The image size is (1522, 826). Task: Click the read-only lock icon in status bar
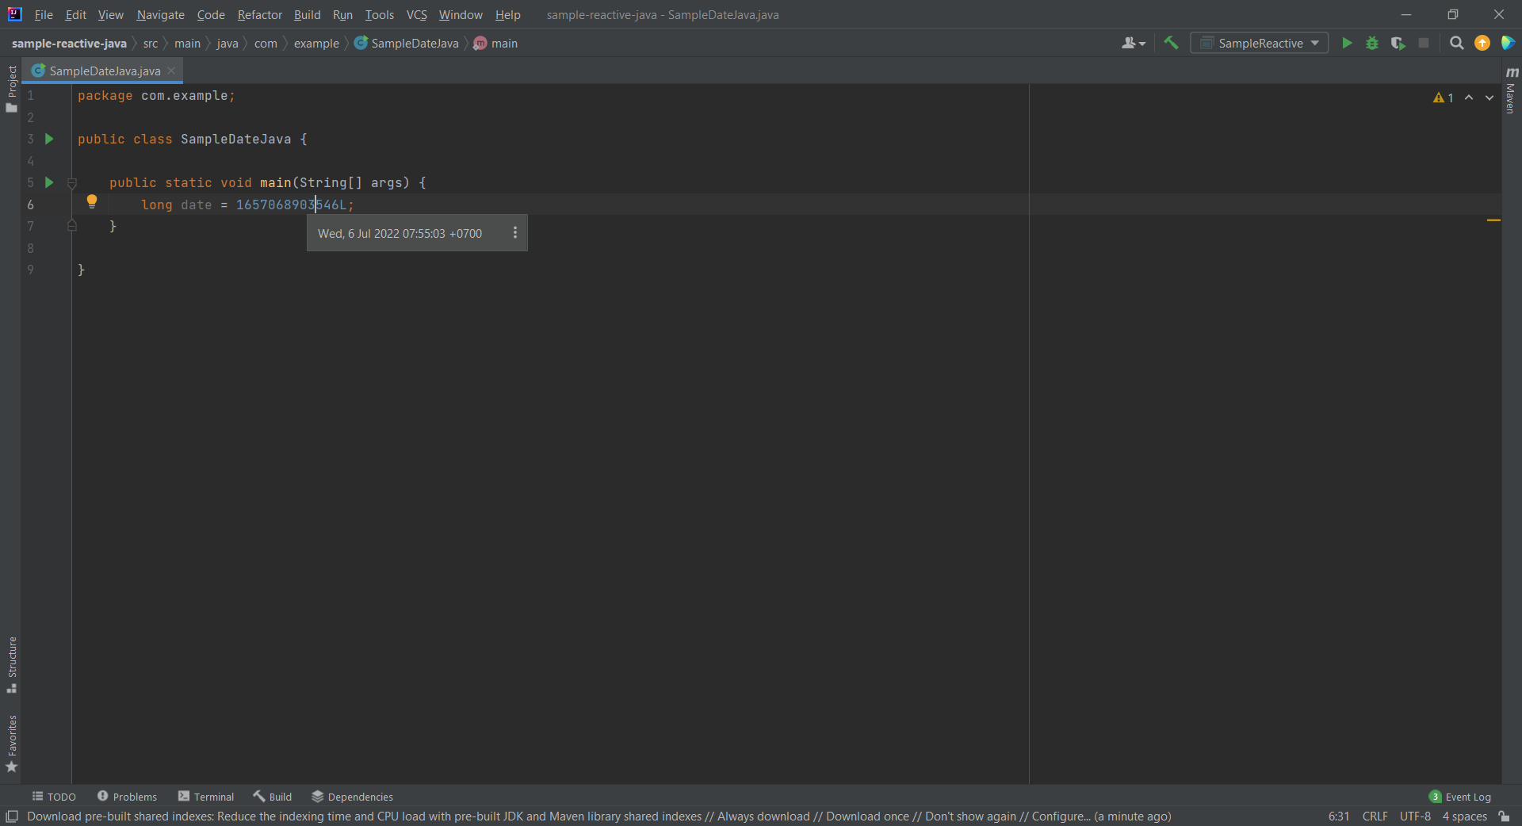[x=1504, y=816]
